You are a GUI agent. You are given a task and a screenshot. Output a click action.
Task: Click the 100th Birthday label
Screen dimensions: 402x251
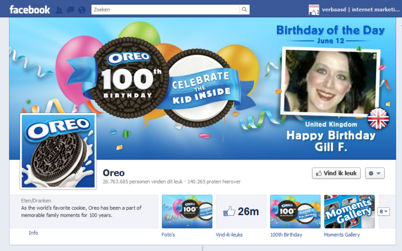click(286, 234)
